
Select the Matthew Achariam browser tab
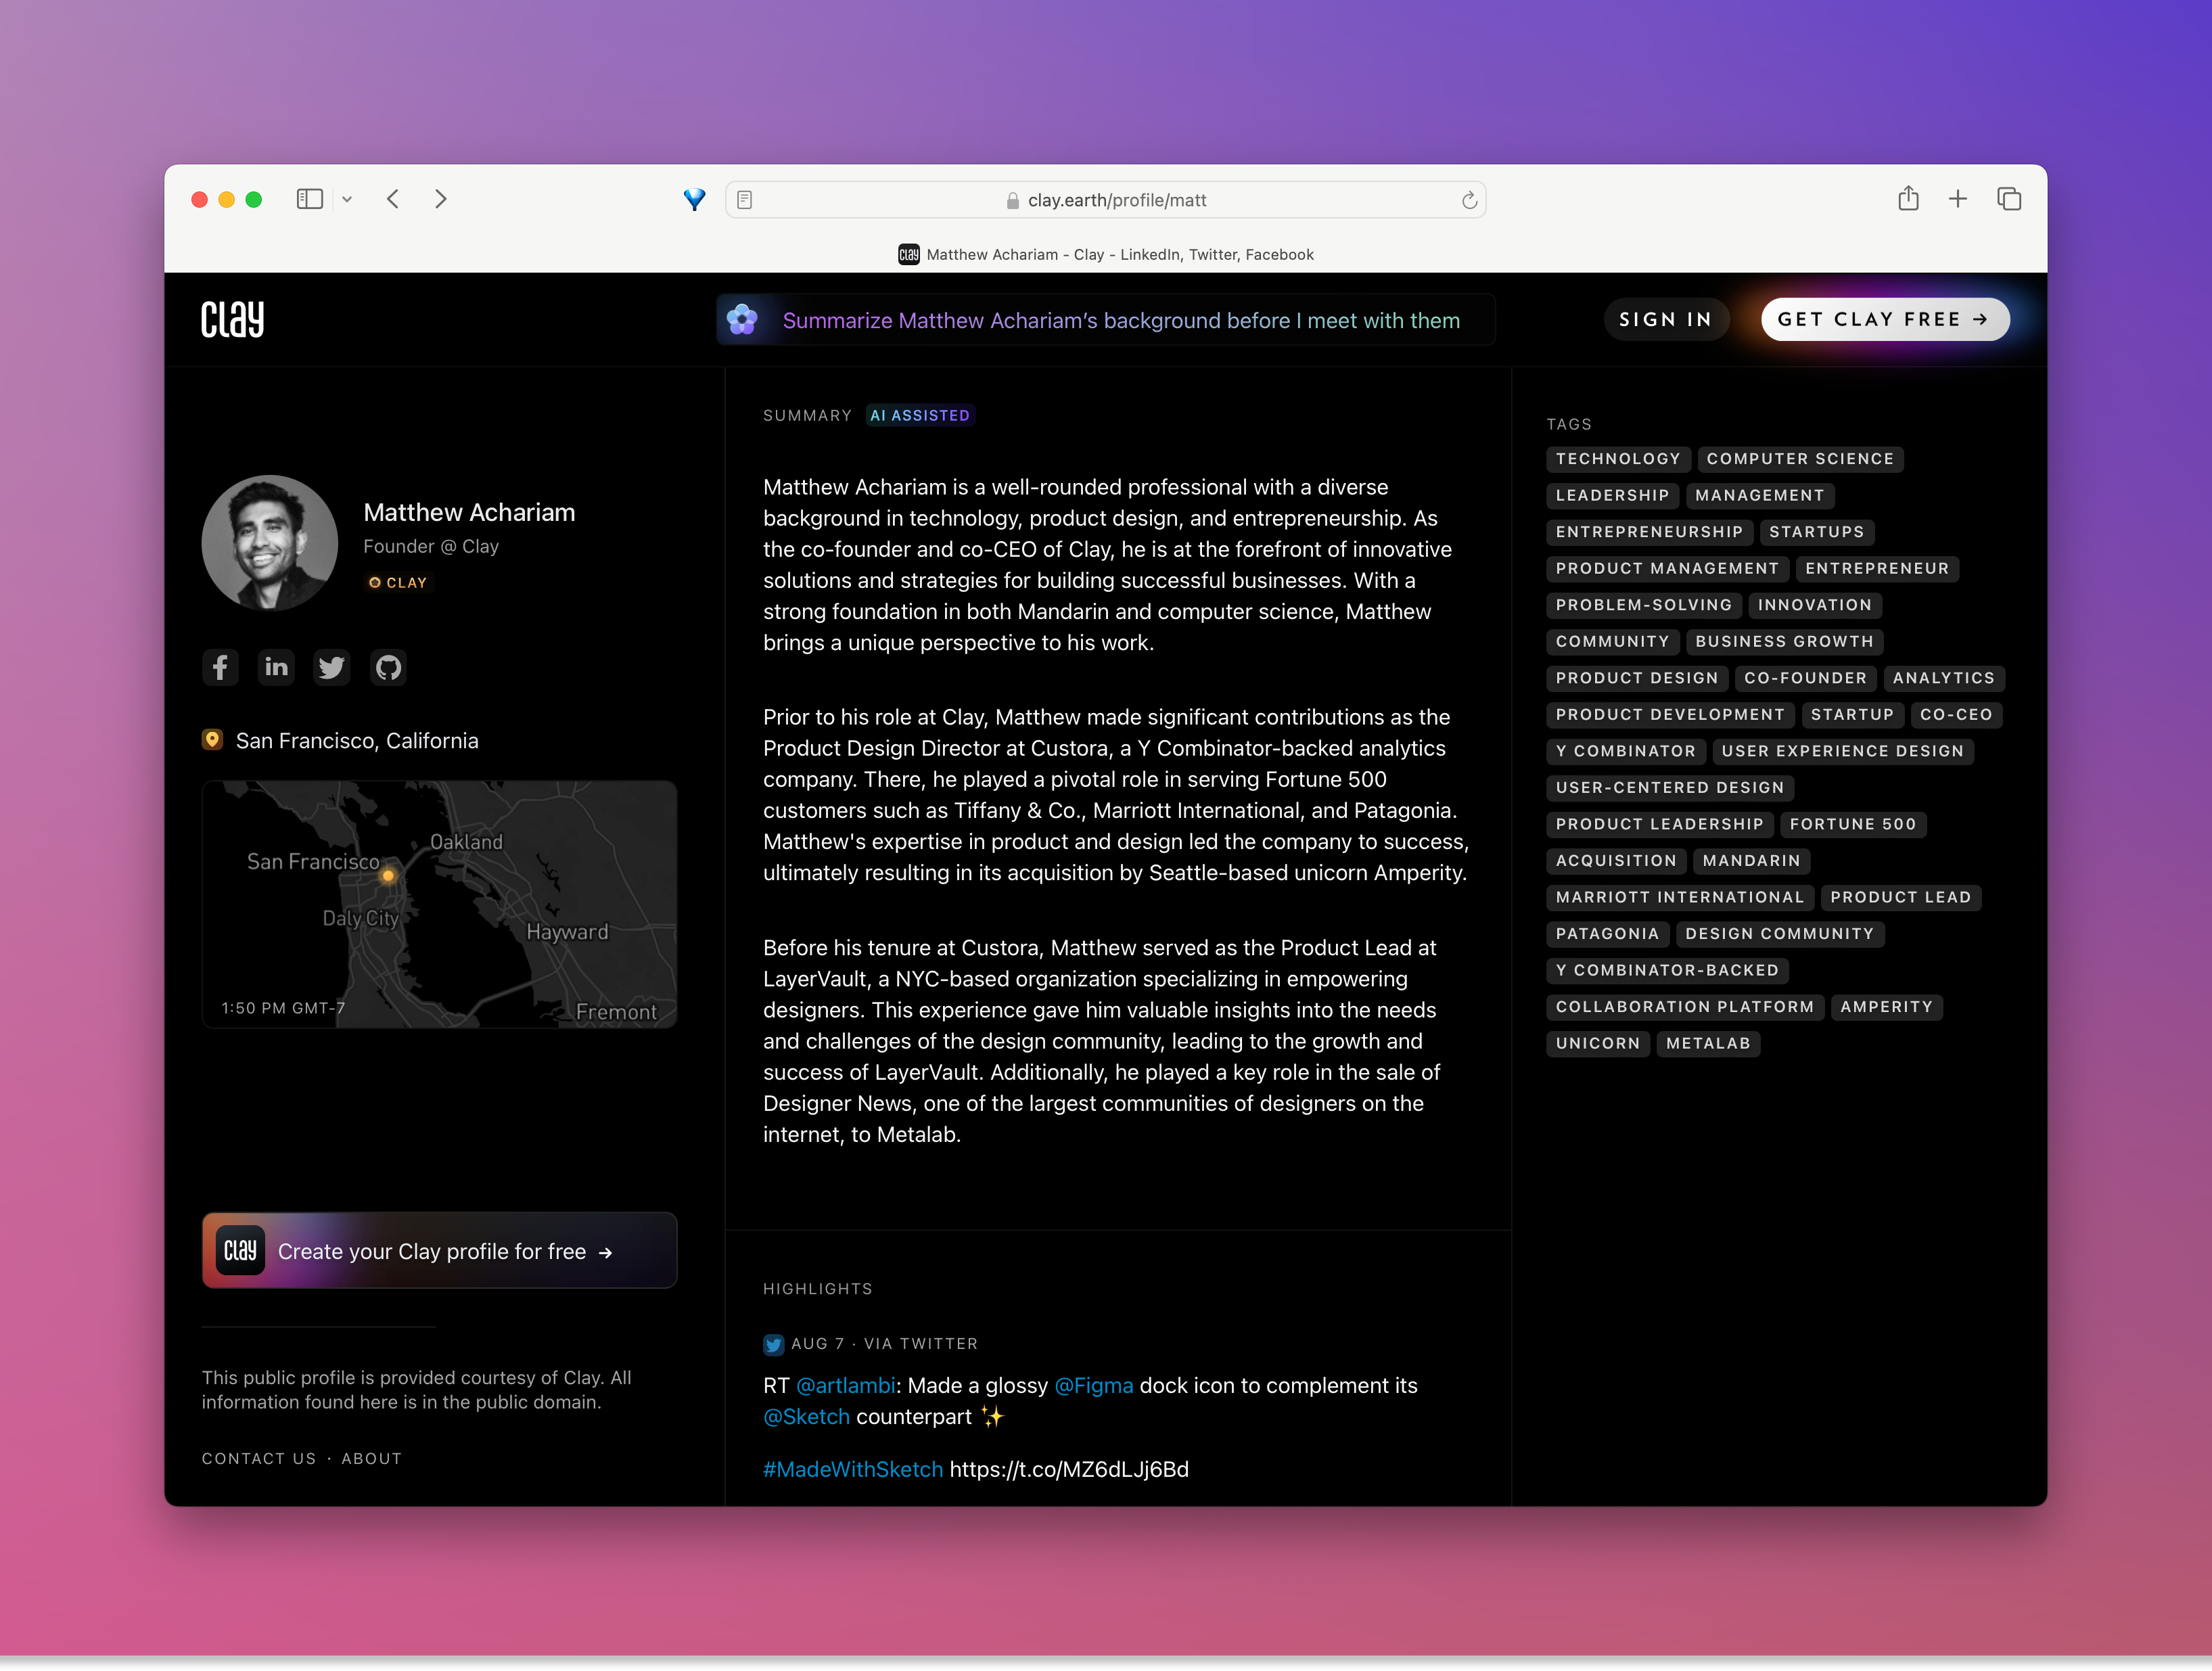click(x=1106, y=254)
